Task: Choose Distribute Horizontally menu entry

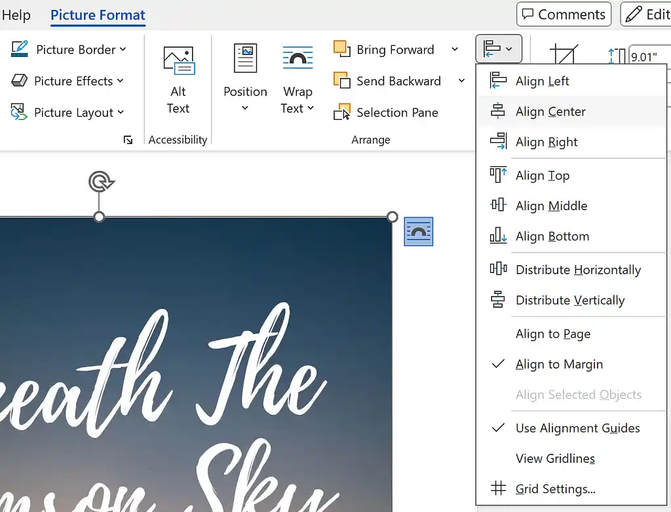Action: click(571, 270)
